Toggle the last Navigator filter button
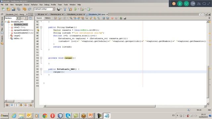The width and height of the screenshot is (212, 119). (x=31, y=105)
